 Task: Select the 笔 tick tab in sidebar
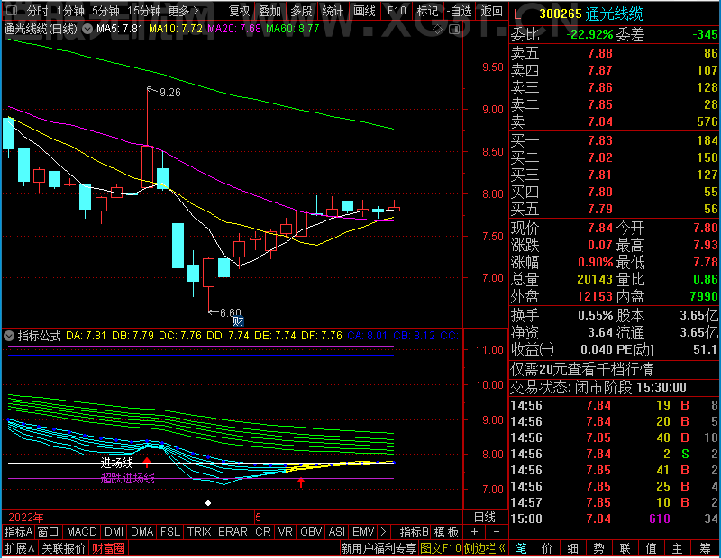click(x=521, y=548)
